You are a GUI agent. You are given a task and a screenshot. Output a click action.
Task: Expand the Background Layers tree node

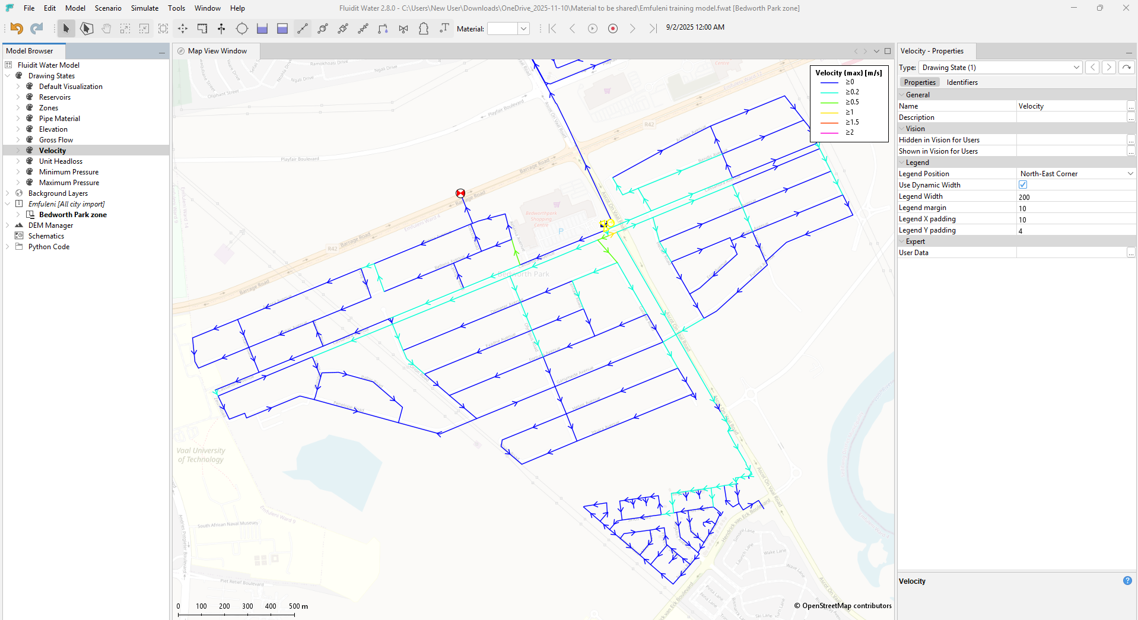(x=8, y=193)
